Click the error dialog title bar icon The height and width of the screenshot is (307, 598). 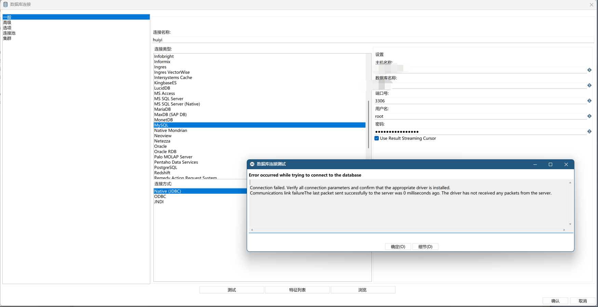(x=252, y=164)
